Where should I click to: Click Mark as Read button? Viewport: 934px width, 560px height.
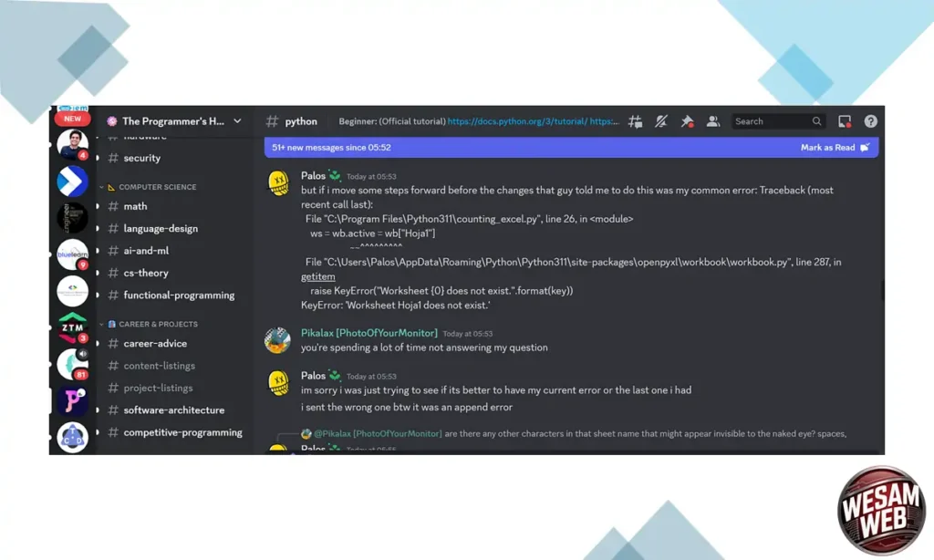(834, 148)
